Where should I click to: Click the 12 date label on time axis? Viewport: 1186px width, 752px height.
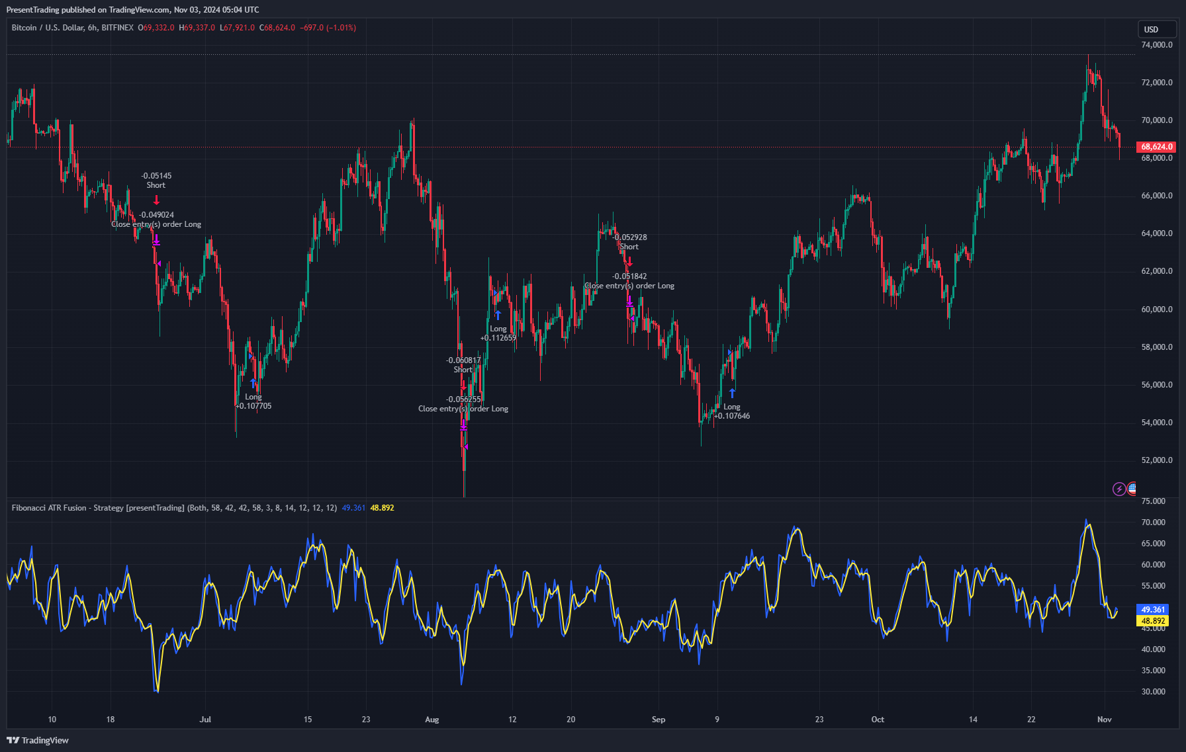pyautogui.click(x=512, y=720)
